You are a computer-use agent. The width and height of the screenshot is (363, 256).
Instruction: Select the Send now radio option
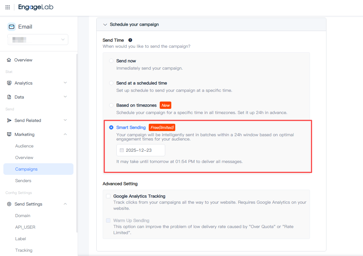tap(111, 61)
